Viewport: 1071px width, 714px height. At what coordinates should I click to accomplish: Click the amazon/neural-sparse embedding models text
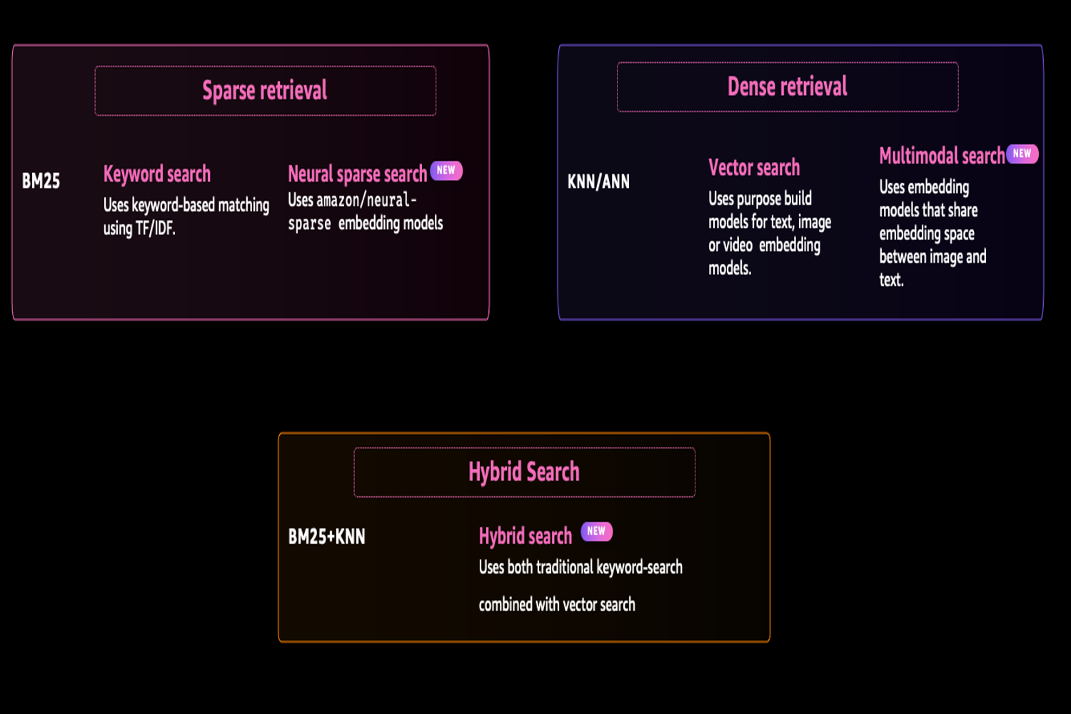365,212
